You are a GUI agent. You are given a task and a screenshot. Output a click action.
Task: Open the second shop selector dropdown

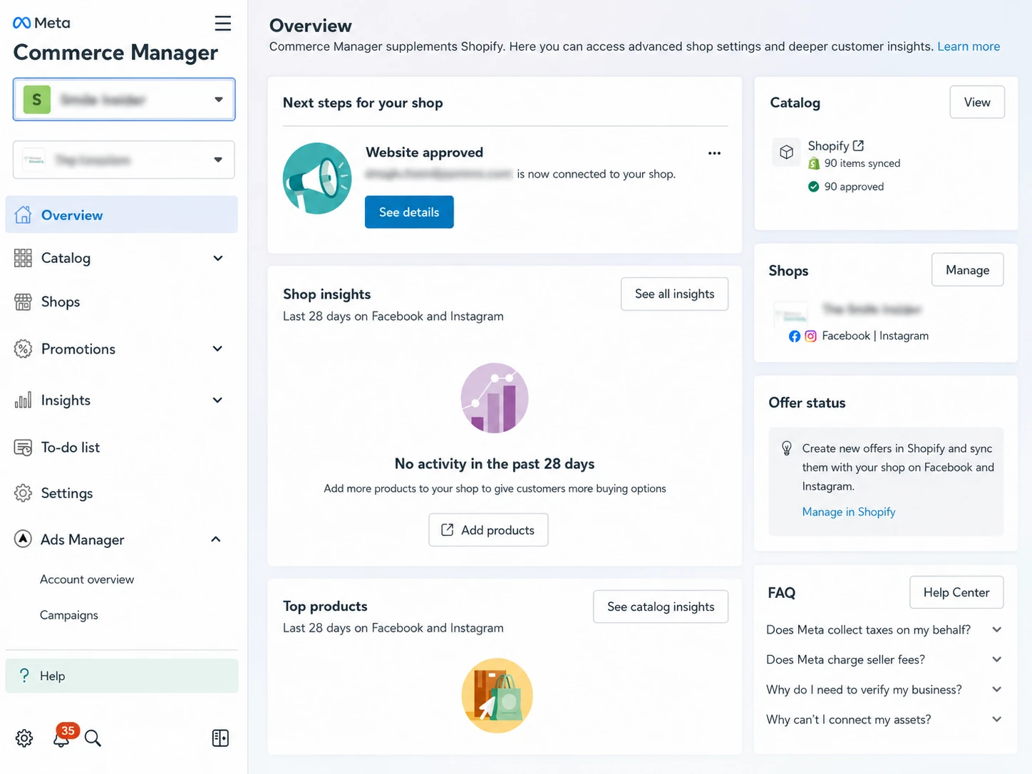pos(124,160)
